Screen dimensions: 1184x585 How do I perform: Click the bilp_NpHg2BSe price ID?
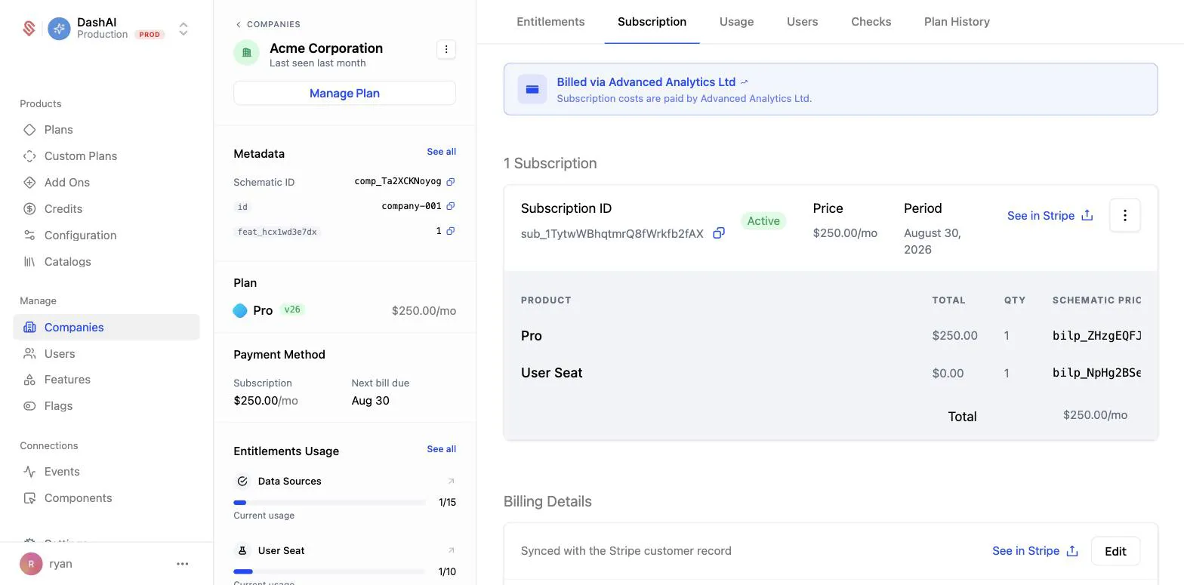pyautogui.click(x=1096, y=373)
